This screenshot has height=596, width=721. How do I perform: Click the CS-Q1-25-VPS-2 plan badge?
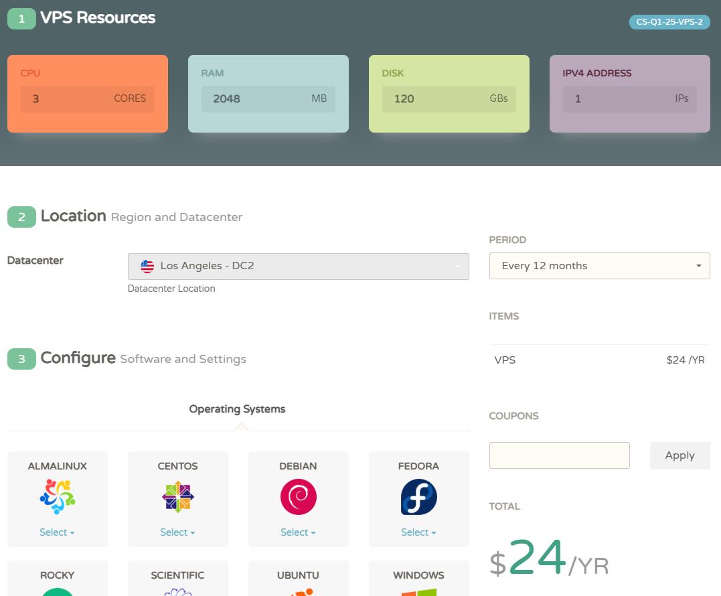pyautogui.click(x=669, y=22)
